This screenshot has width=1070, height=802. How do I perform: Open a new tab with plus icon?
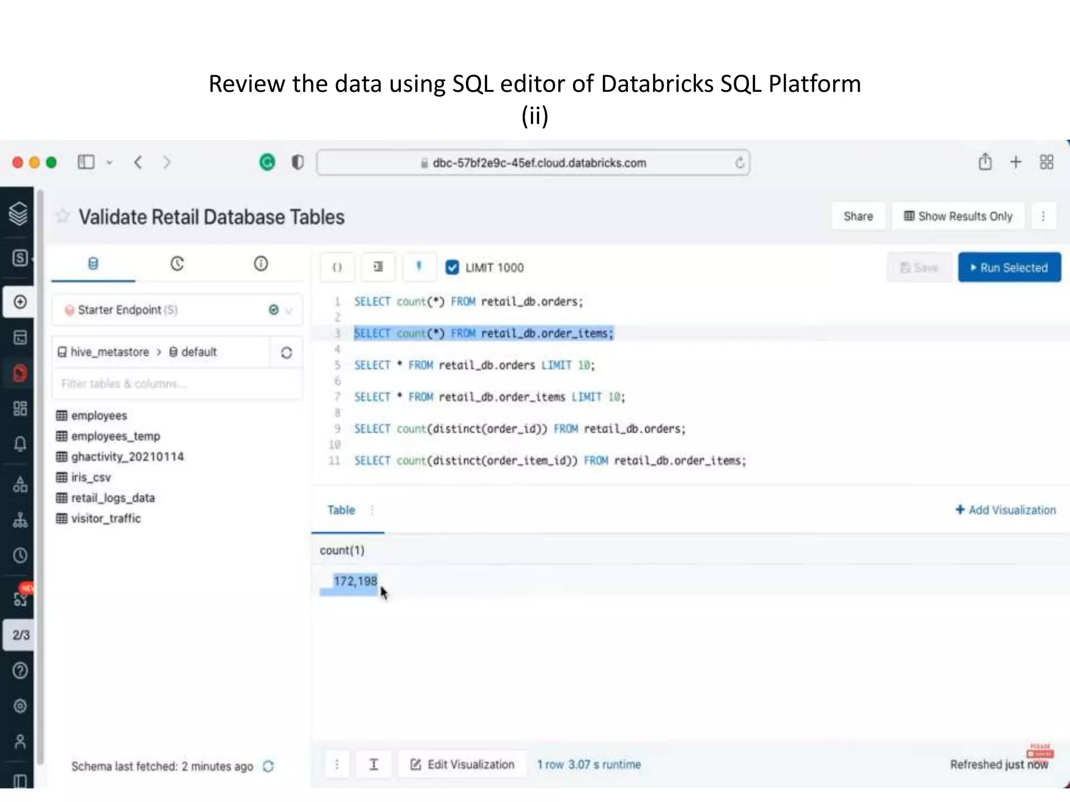[x=1016, y=162]
